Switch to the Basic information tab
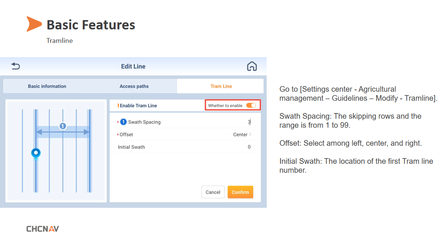Viewport: 447px width, 244px height. [47, 86]
